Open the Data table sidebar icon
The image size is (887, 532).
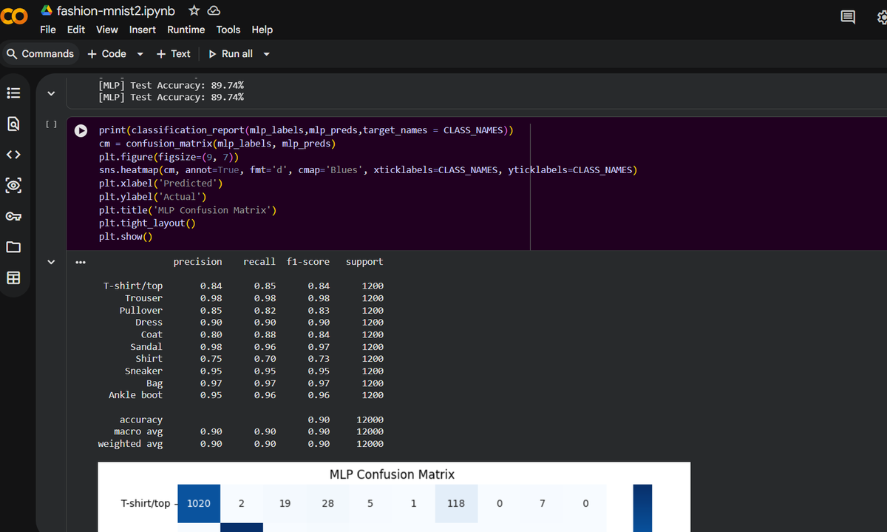pyautogui.click(x=13, y=278)
